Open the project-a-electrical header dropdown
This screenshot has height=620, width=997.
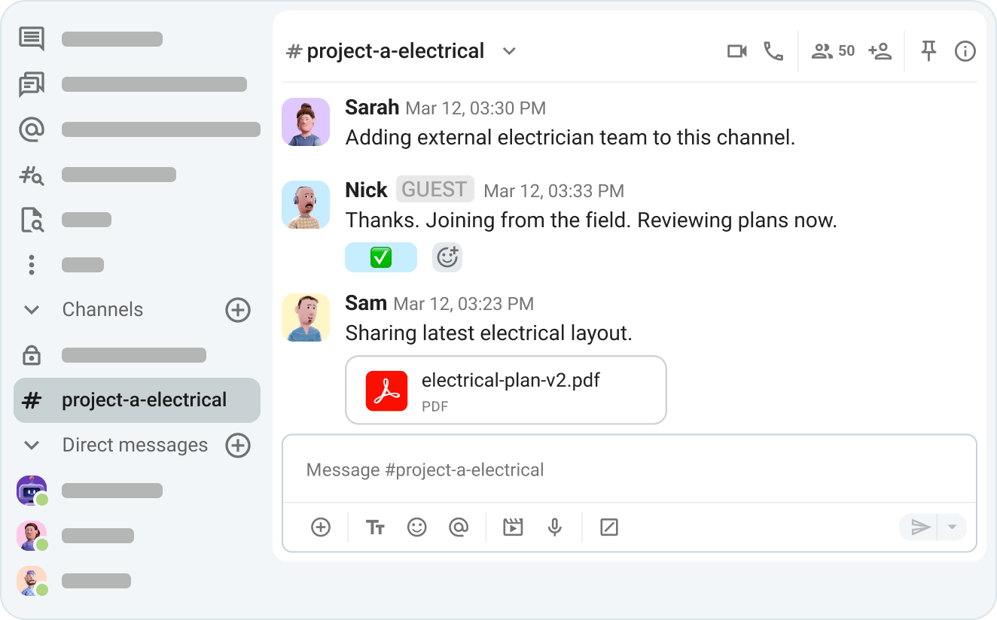tap(510, 51)
